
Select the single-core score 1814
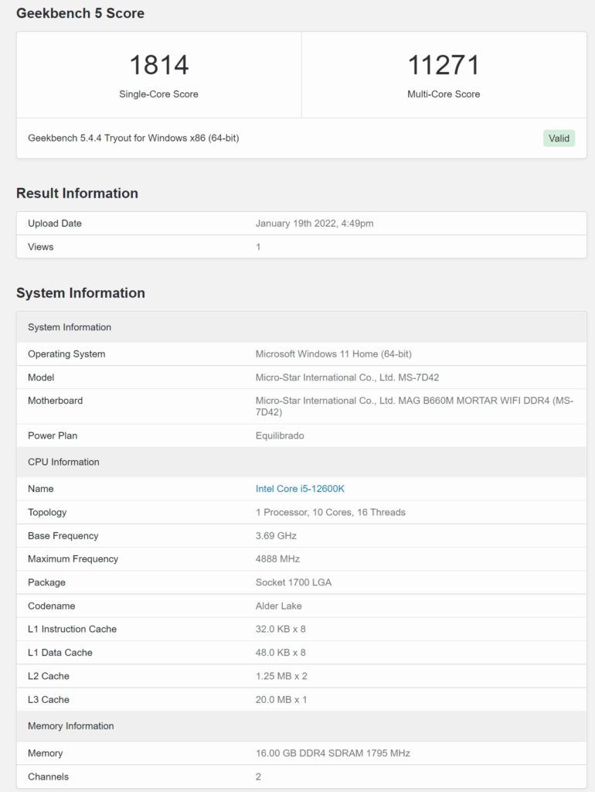(x=159, y=65)
